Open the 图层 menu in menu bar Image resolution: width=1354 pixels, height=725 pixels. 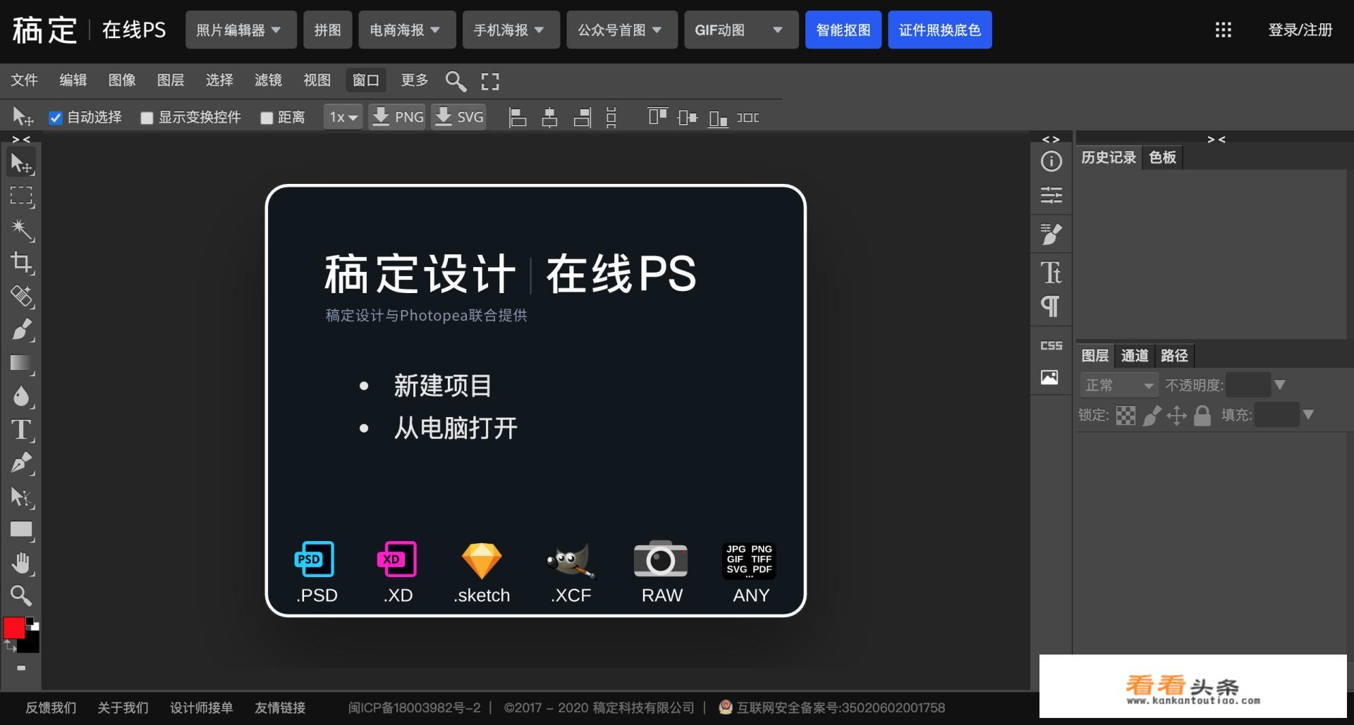click(x=171, y=80)
